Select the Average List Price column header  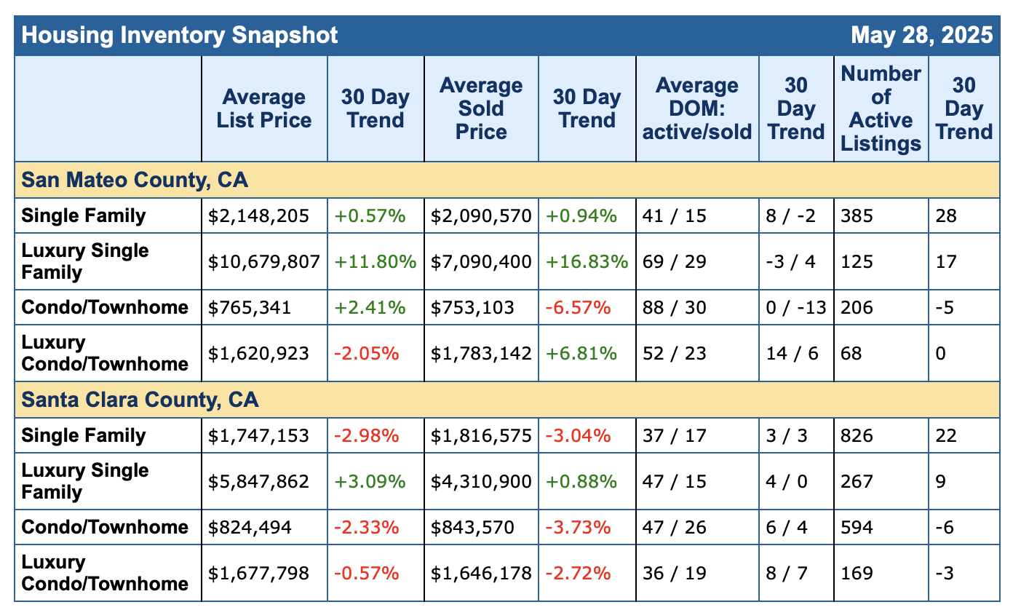(263, 108)
